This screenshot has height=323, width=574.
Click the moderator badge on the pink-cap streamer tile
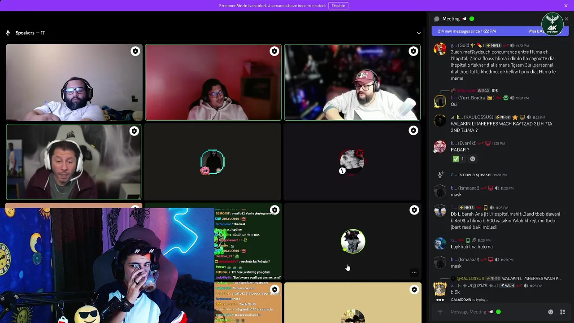(413, 52)
